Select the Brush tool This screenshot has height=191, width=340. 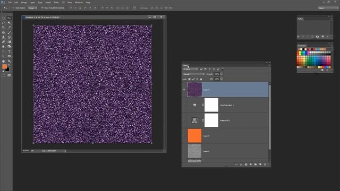(9, 32)
